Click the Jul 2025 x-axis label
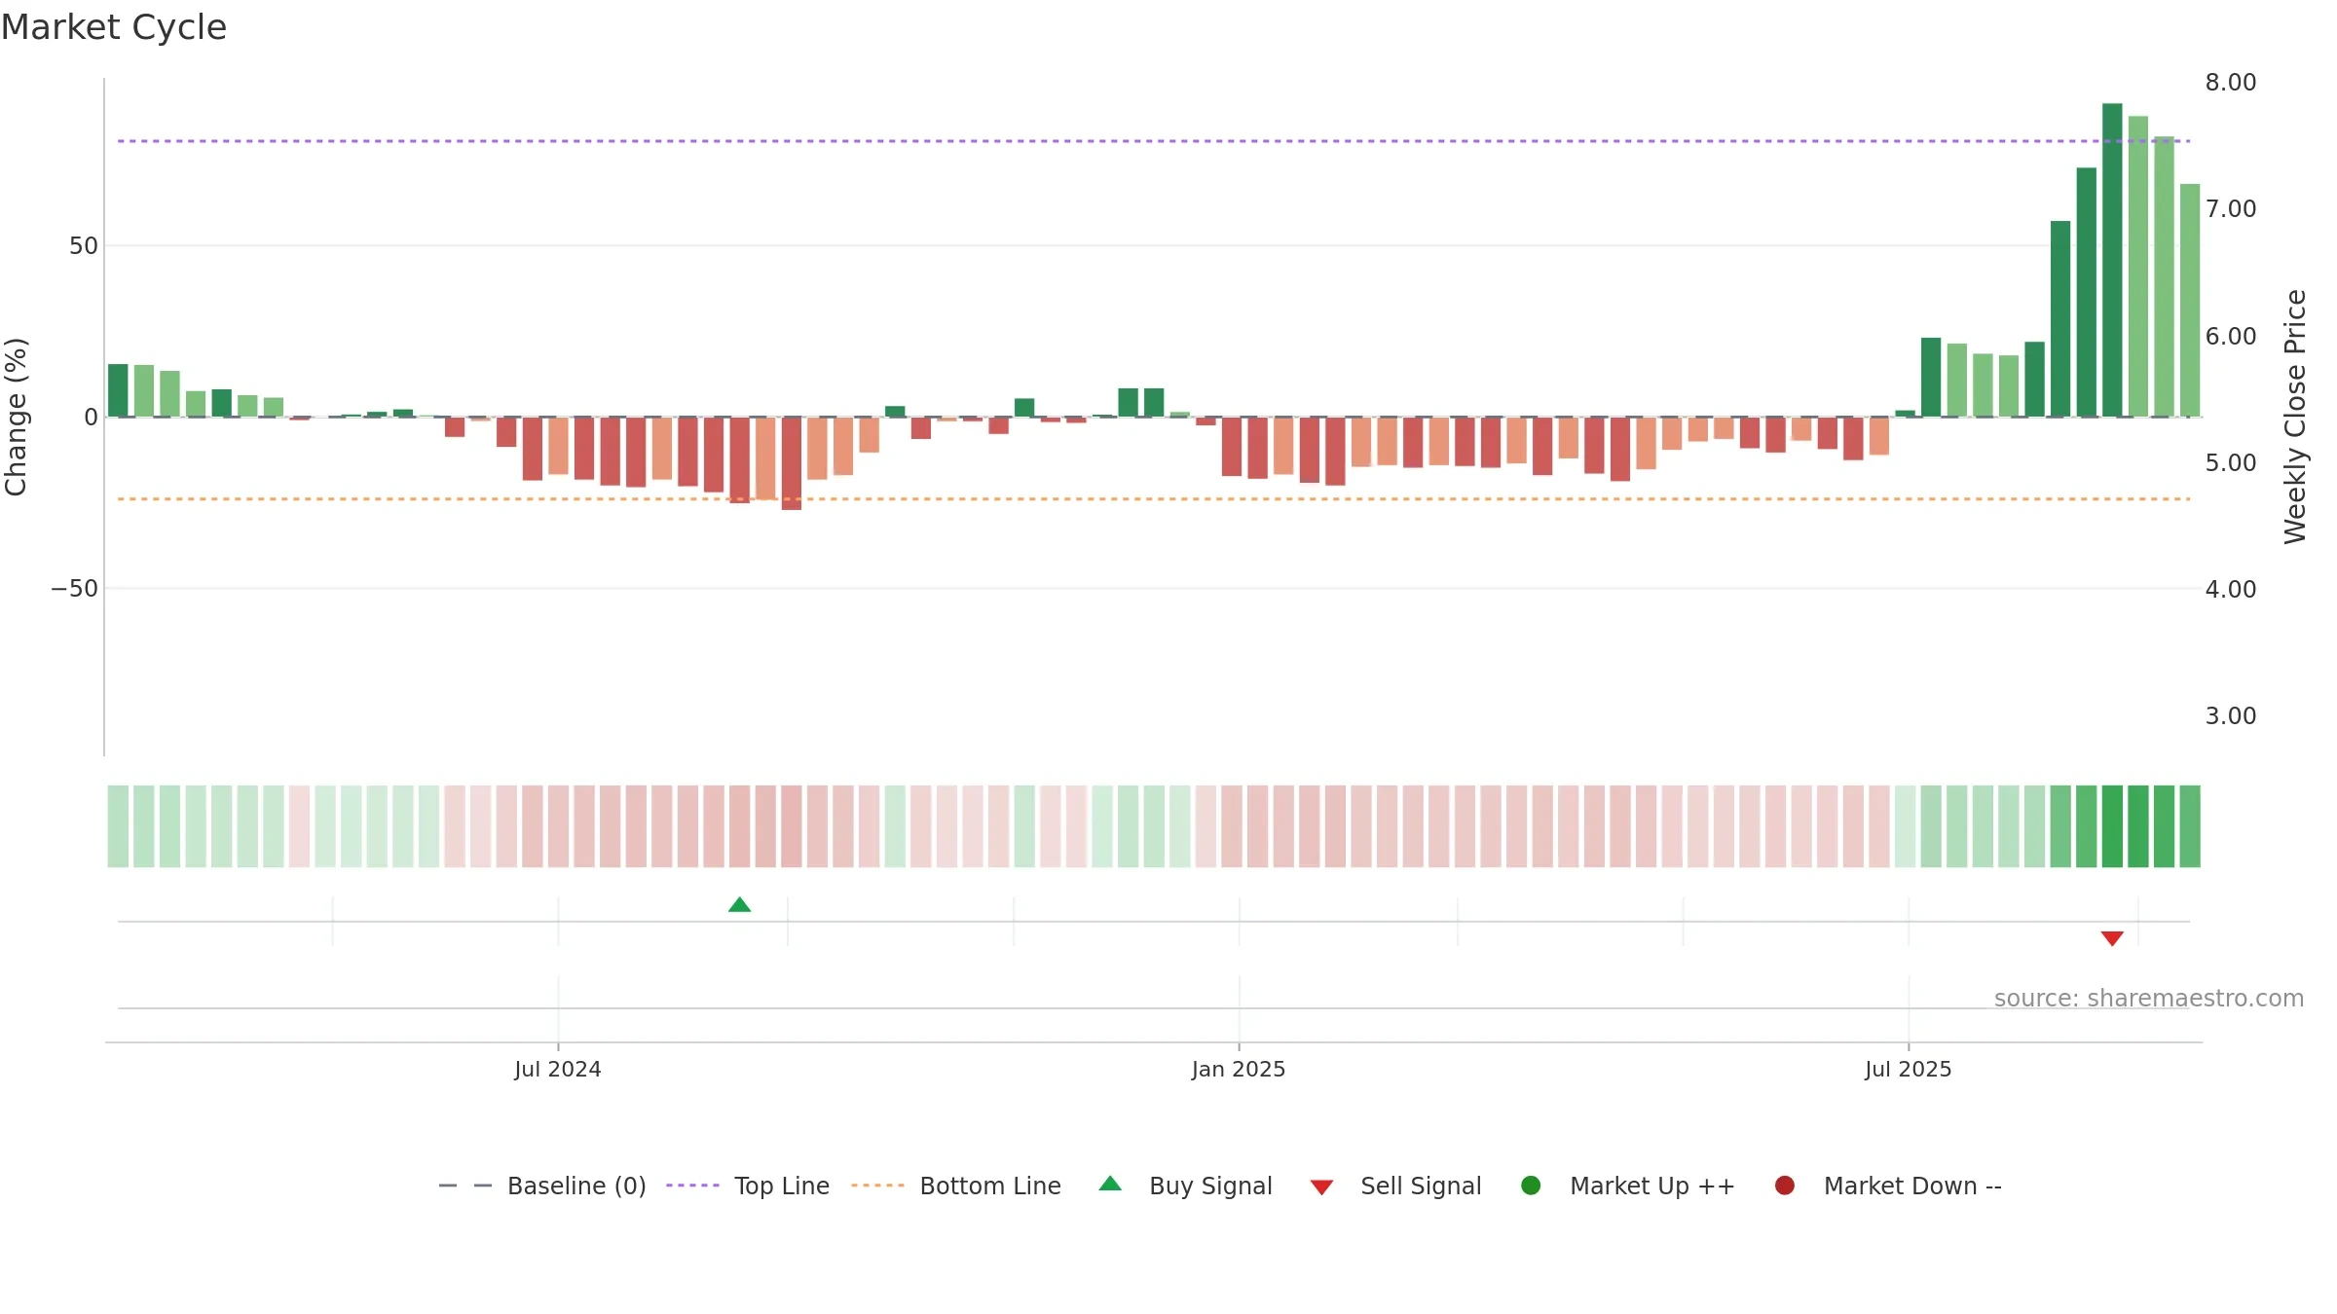 (1909, 1070)
